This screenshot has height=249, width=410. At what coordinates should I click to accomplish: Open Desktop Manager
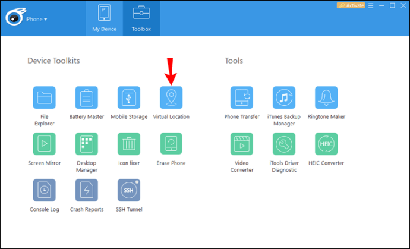tap(87, 144)
